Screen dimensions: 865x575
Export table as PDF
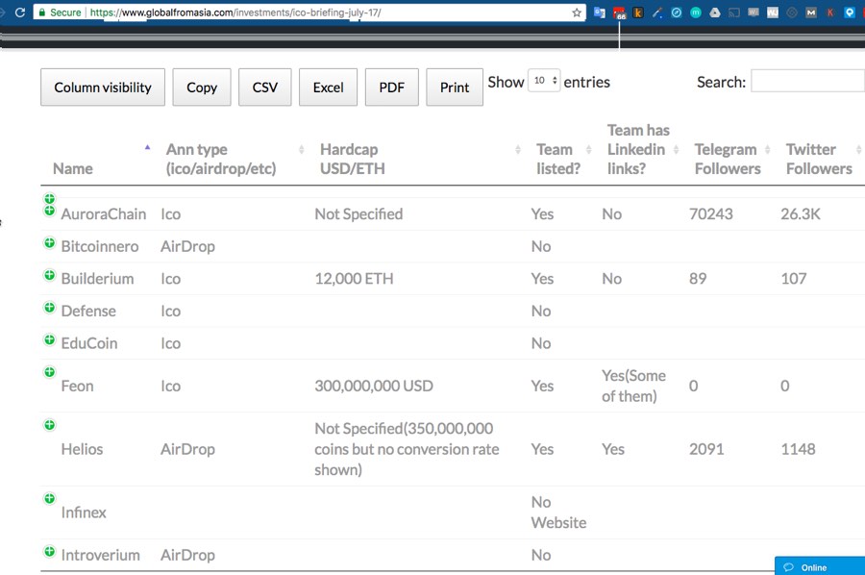pos(392,87)
